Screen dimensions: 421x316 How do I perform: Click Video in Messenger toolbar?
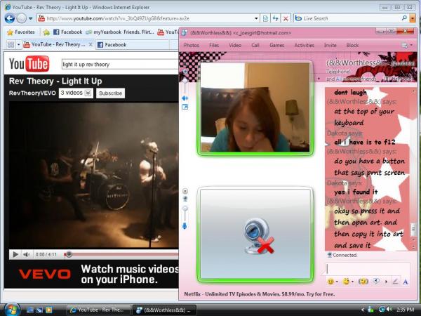[x=235, y=45]
